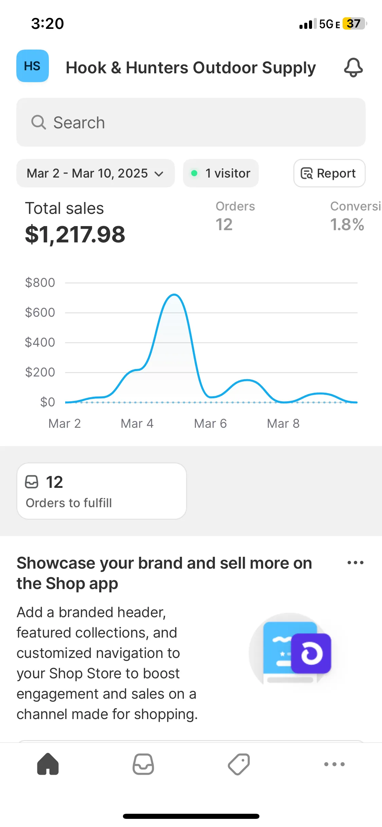Open bottom bar More menu dots
Screen dimensions: 382x827
point(334,764)
